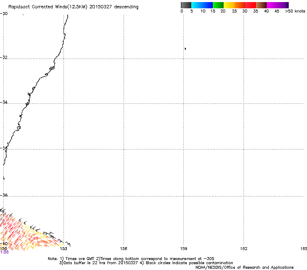The width and height of the screenshot is (307, 270).
Task: Click latitude label '-32'
Action: tap(4, 57)
